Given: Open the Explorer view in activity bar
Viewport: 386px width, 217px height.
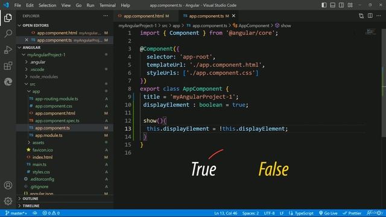Looking at the screenshot, I should 8,18.
